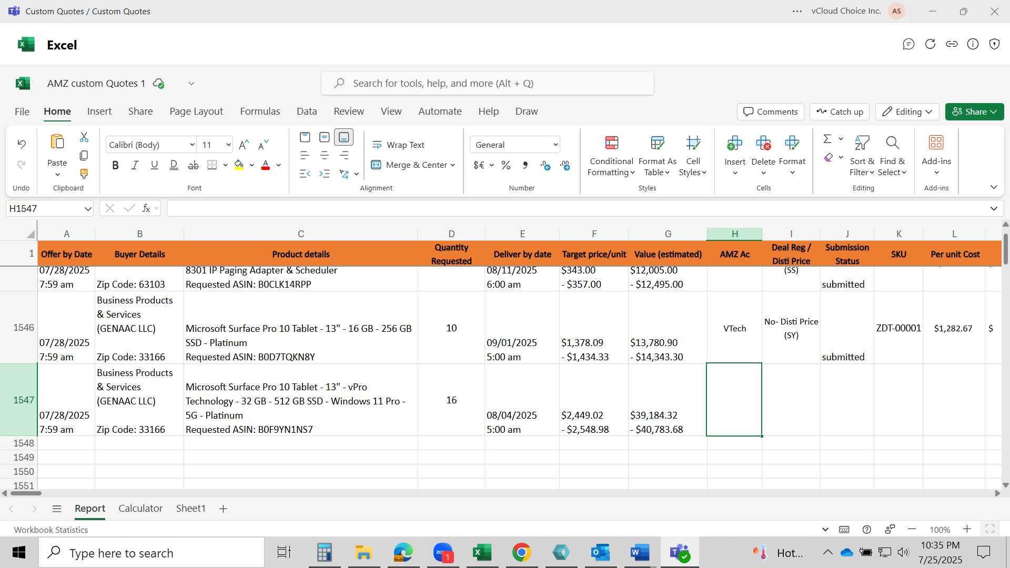This screenshot has height=568, width=1010.
Task: Switch to the Insert tab
Action: [99, 111]
